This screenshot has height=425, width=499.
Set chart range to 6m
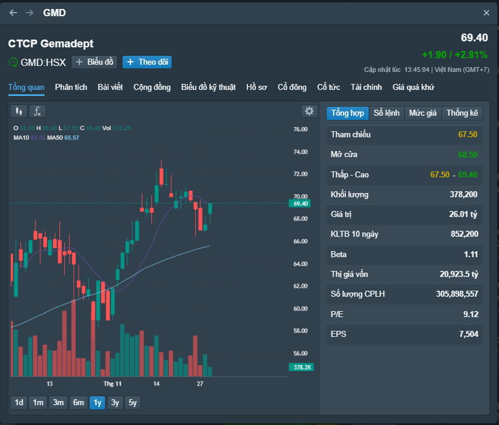[79, 403]
